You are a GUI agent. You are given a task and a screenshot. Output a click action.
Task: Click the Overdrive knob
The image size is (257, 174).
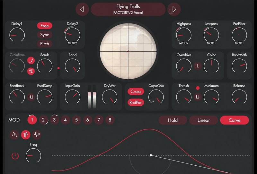pos(183,66)
